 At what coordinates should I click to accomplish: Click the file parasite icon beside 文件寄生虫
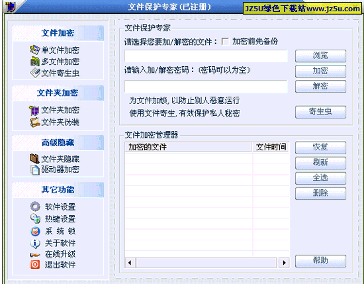coord(35,73)
